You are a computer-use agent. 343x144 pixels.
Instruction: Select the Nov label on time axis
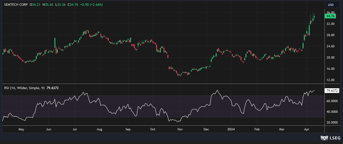point(180,129)
